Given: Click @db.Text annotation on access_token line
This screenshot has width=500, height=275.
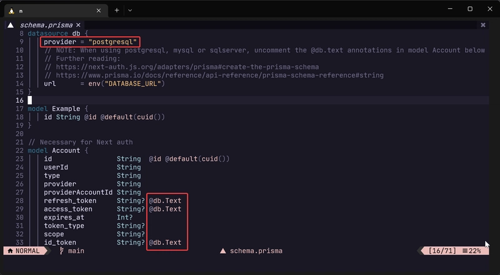Looking at the screenshot, I should click(165, 209).
